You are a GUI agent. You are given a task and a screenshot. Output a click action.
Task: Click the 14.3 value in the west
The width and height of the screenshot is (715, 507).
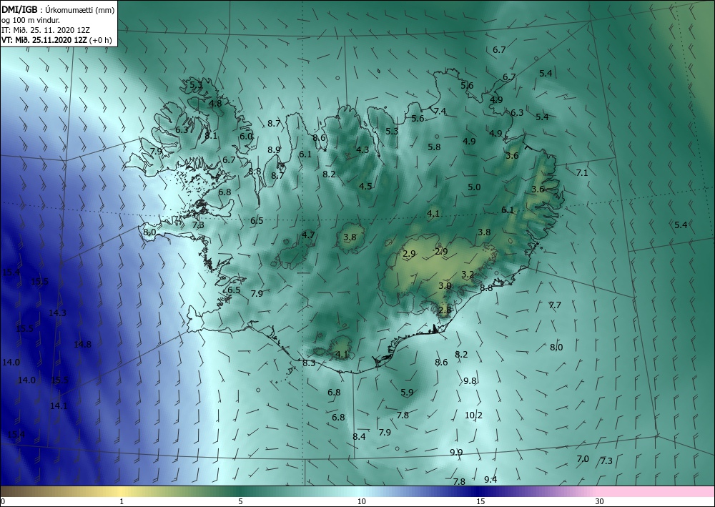tap(57, 312)
